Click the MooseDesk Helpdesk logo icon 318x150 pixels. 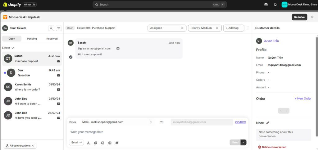(5, 17)
